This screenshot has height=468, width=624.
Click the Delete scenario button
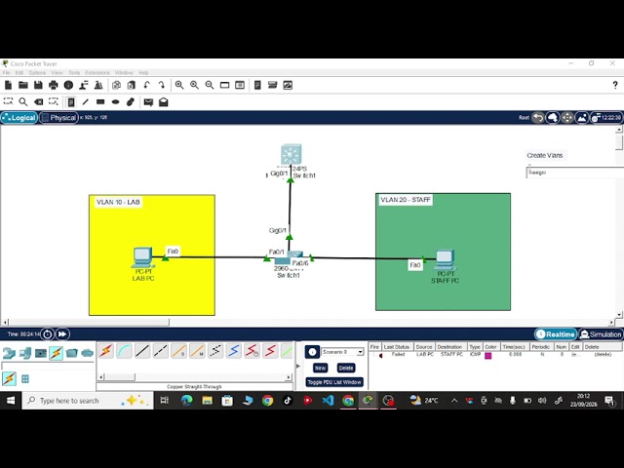pos(346,369)
